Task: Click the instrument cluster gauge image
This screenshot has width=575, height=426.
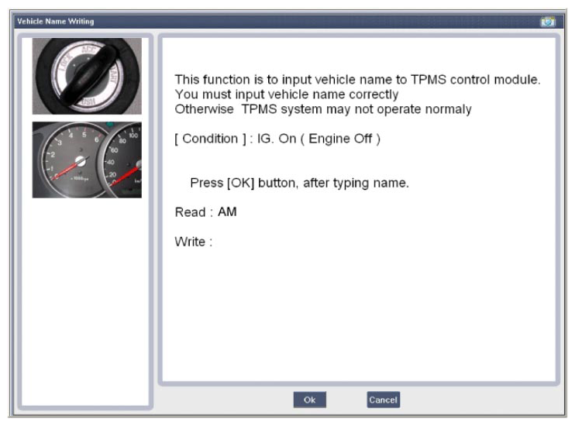Action: click(87, 160)
